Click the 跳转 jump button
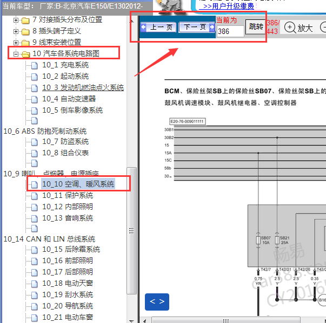 pyautogui.click(x=256, y=27)
